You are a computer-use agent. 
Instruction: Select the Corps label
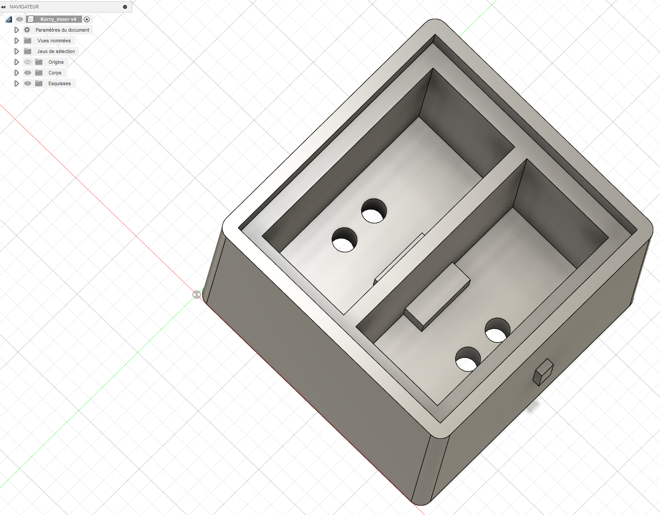point(55,73)
